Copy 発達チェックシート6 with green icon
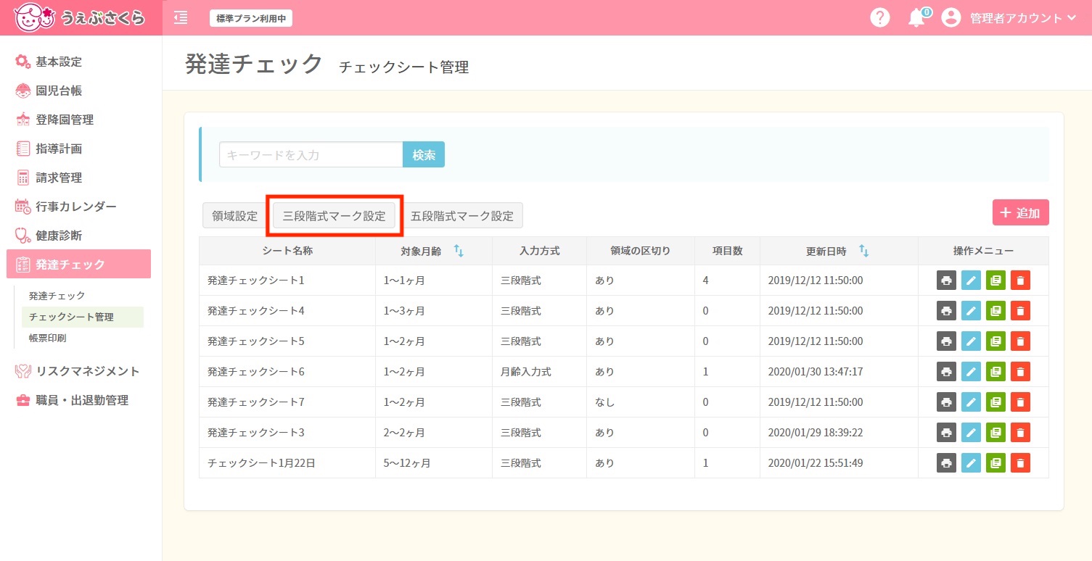1092x561 pixels. (x=995, y=372)
